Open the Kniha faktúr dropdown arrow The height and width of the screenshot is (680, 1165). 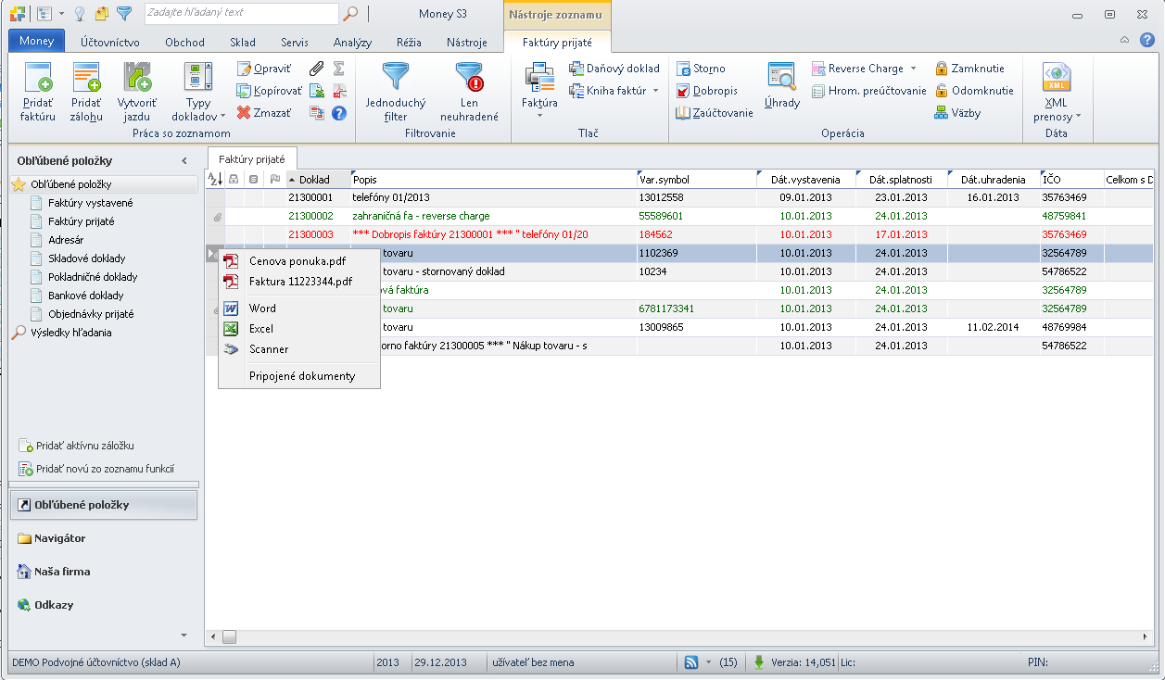coord(655,91)
